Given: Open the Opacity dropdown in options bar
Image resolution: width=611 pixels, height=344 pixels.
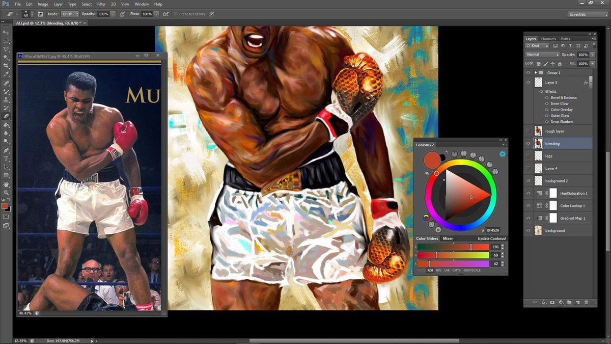Looking at the screenshot, I should point(113,14).
